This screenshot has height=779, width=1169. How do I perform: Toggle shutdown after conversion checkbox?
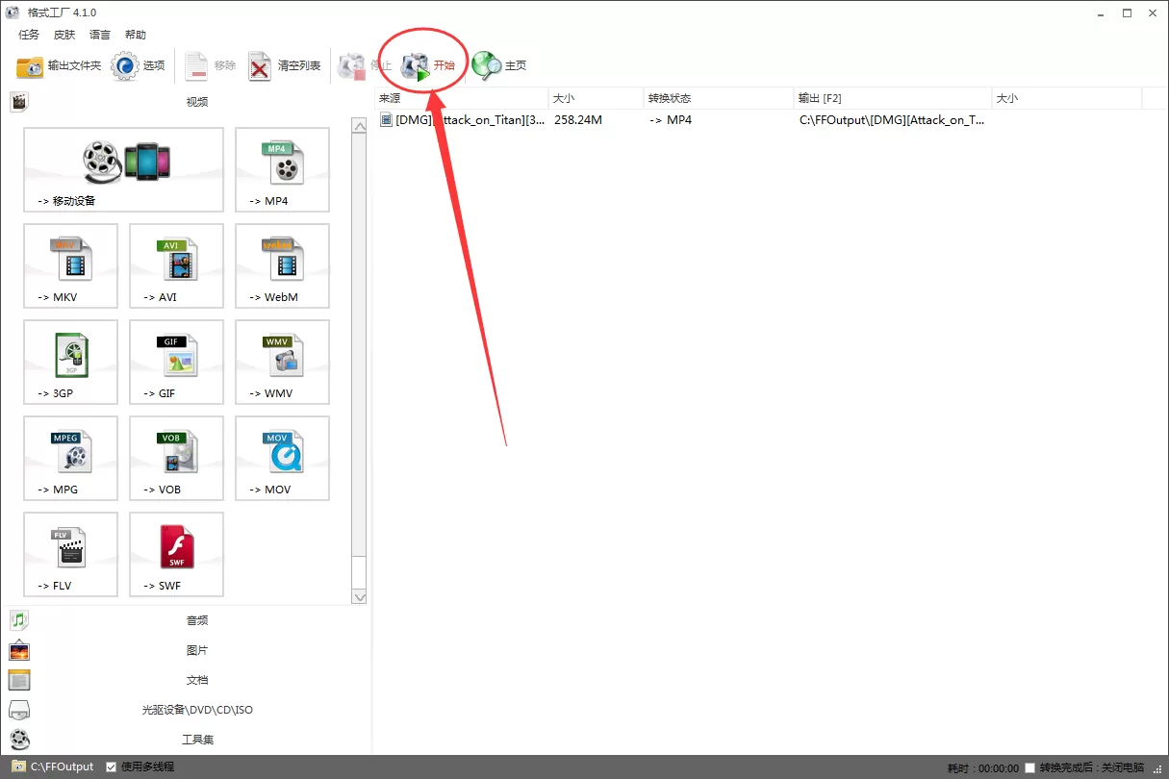point(1030,767)
